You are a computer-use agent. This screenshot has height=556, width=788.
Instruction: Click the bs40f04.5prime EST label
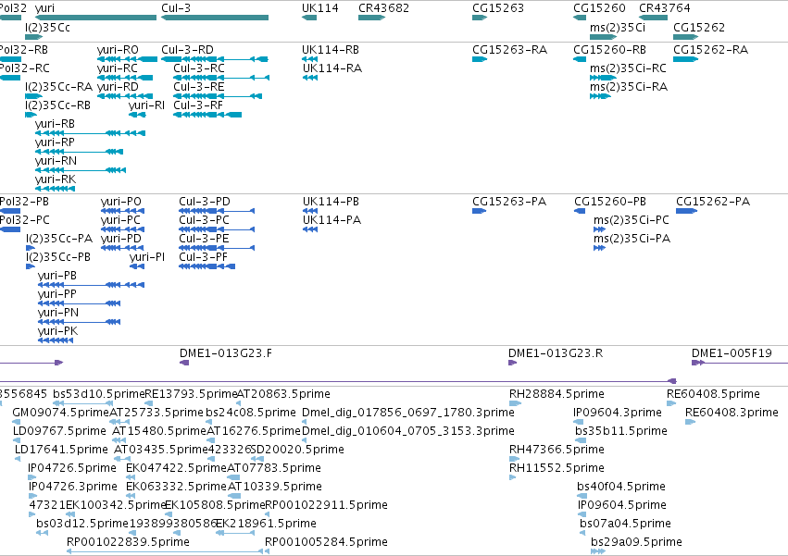click(x=621, y=487)
